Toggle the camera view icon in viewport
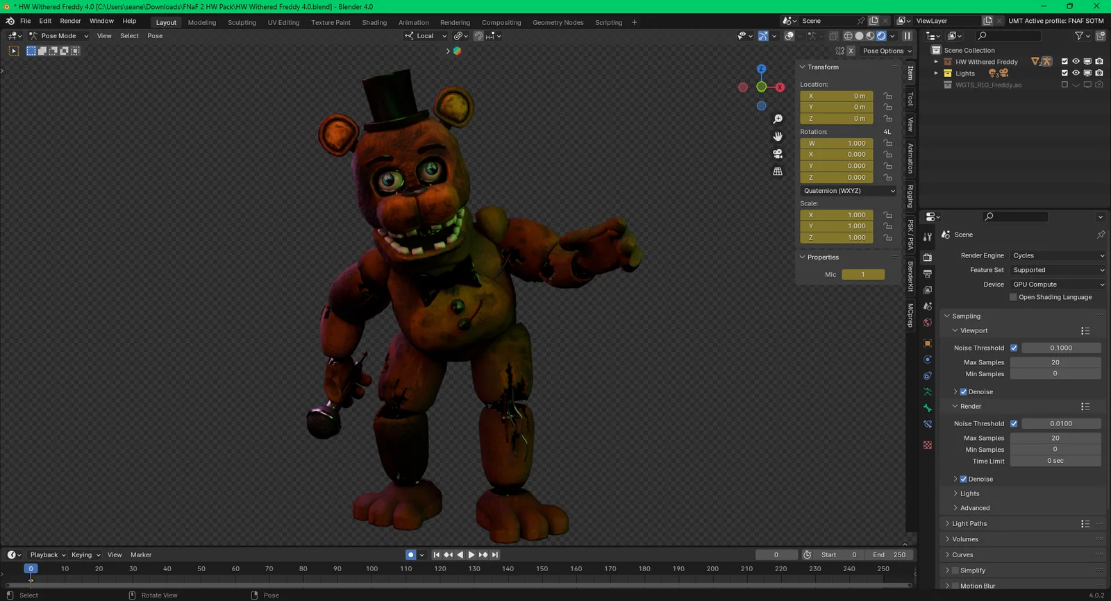The height and width of the screenshot is (601, 1111). [778, 154]
